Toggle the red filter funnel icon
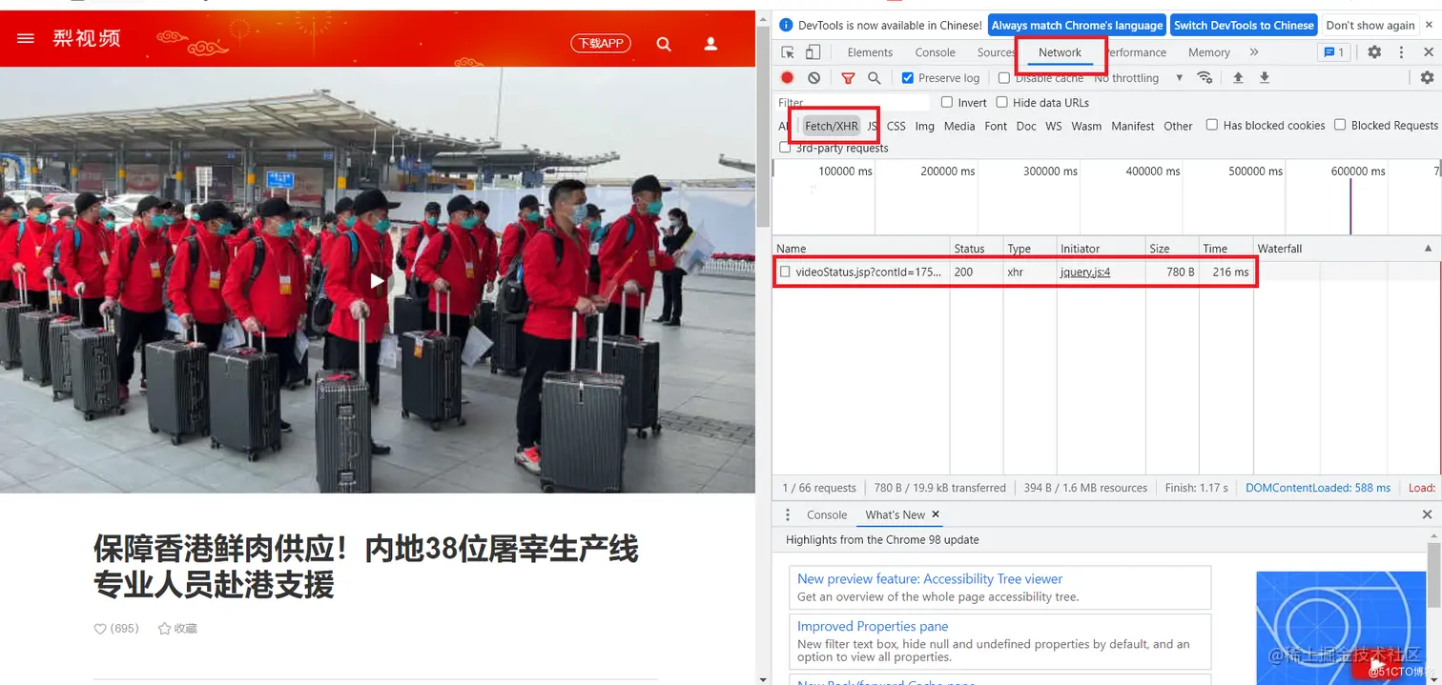1442x685 pixels. coord(848,78)
